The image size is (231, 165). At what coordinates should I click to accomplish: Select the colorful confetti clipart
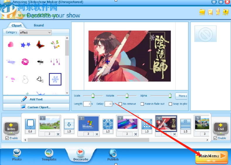point(55,44)
